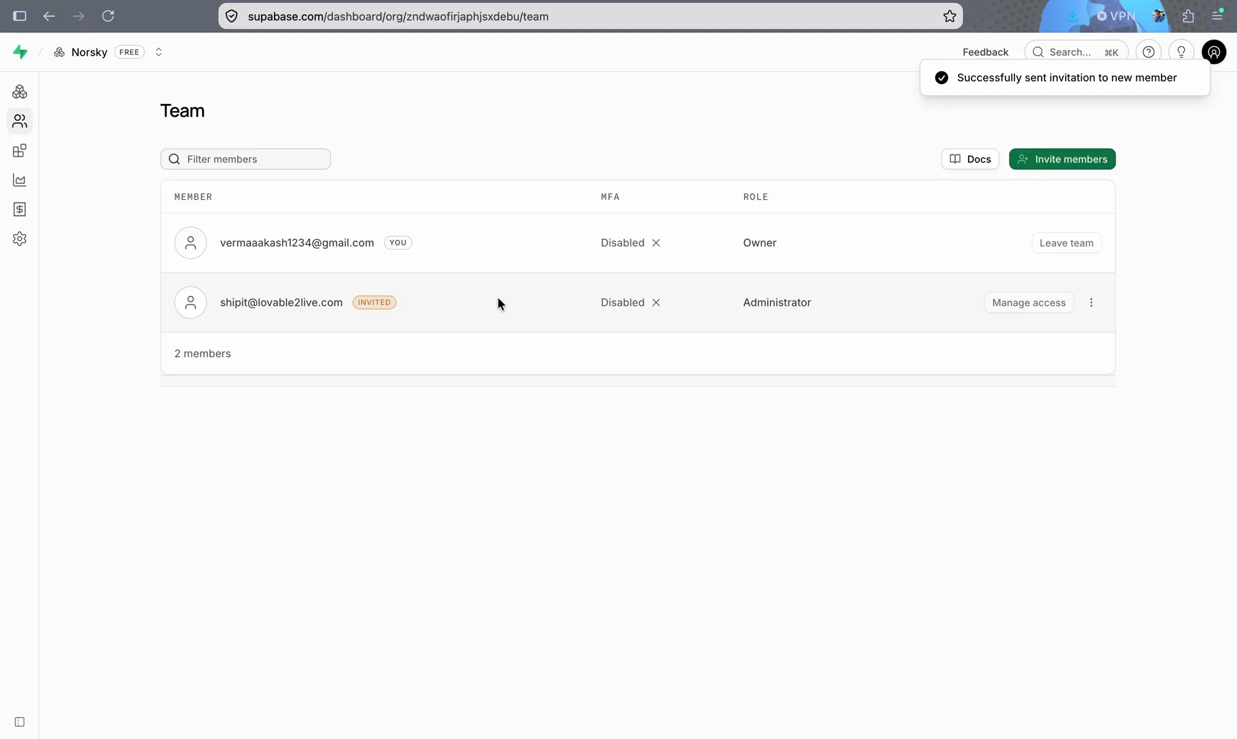Click the Invite members button
This screenshot has width=1237, height=739.
1062,159
